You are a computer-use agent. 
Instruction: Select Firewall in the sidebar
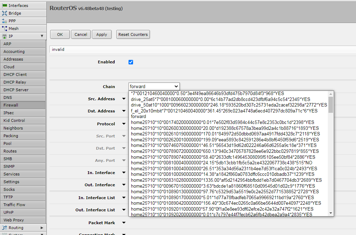click(x=23, y=105)
